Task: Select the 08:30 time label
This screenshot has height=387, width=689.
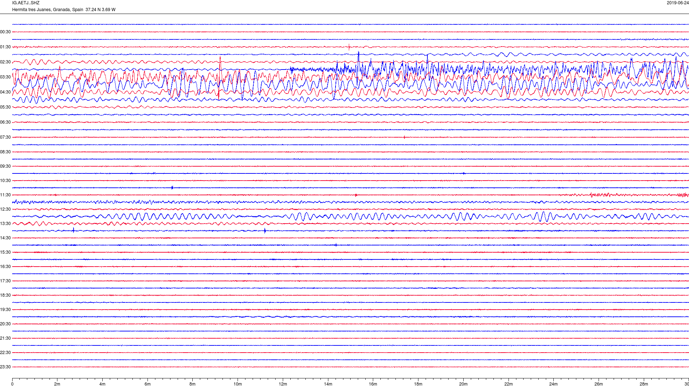Action: point(5,152)
